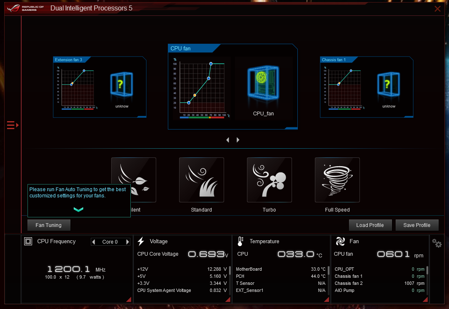449x309 pixels.
Task: Click Chassis fan 1 row in the Fan list
Action: (379, 277)
